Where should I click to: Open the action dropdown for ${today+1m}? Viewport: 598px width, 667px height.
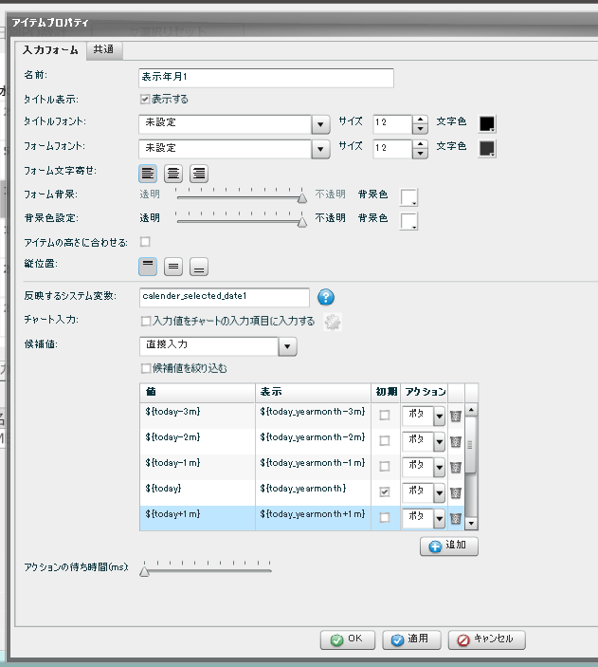coord(439,519)
